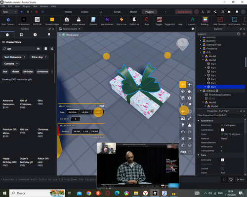Viewport: 247px width, 197px height.
Task: Click the Import Avatar plugin icon
Action: [x=79, y=20]
